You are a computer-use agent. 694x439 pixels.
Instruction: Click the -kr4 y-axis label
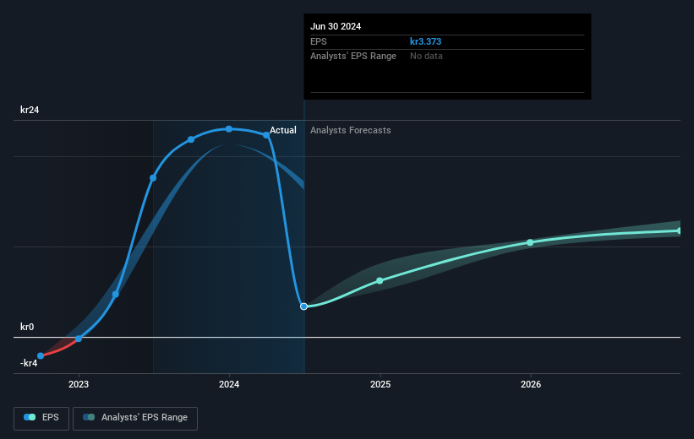coord(29,363)
